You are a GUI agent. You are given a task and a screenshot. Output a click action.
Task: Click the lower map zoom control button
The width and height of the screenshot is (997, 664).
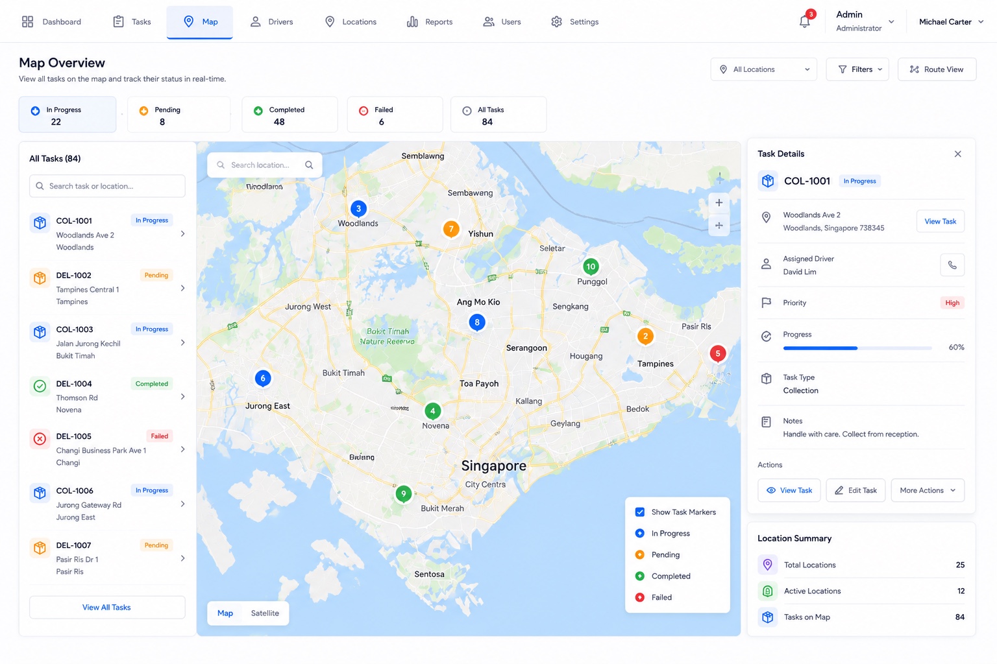click(719, 226)
